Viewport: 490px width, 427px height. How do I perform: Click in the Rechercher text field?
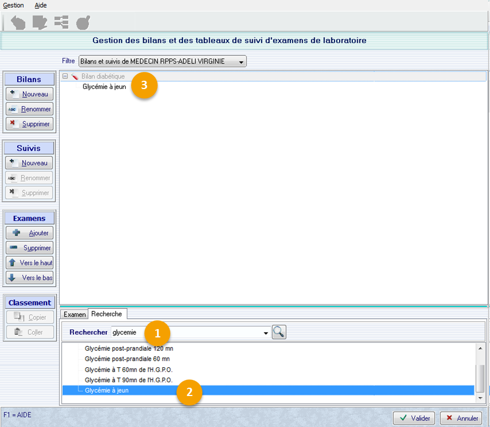[x=185, y=332]
